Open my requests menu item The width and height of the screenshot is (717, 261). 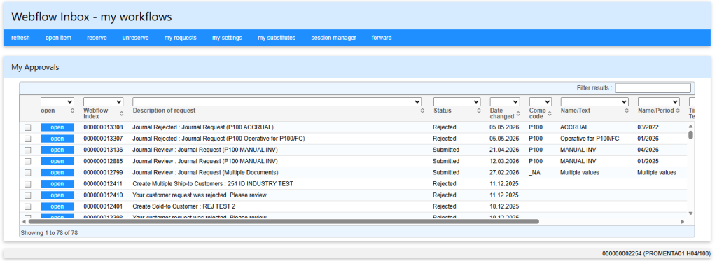(180, 38)
